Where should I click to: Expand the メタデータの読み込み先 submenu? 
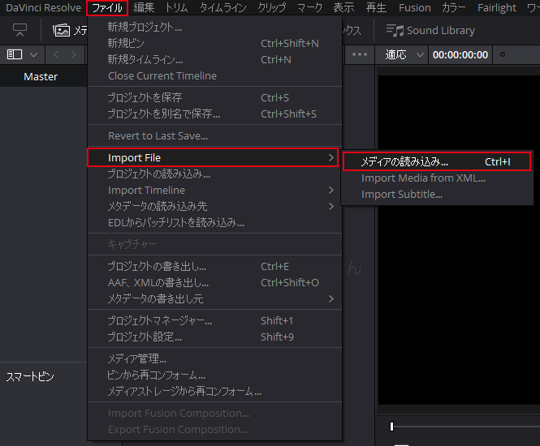215,206
